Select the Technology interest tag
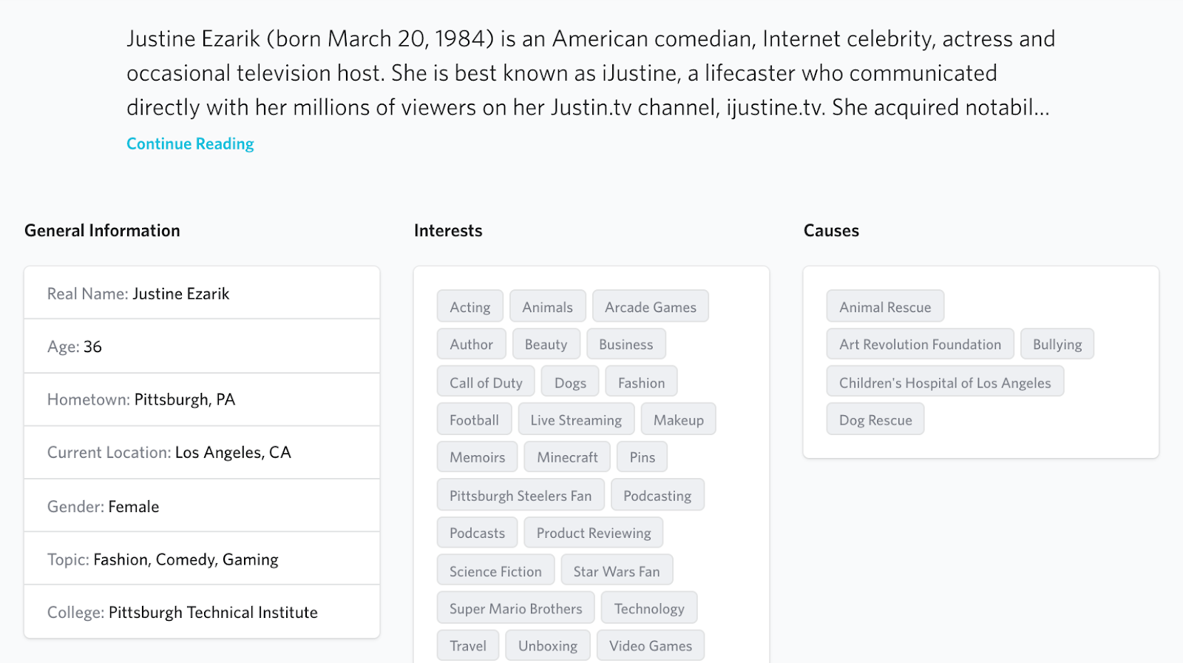Viewport: 1183px width, 663px height. 648,608
